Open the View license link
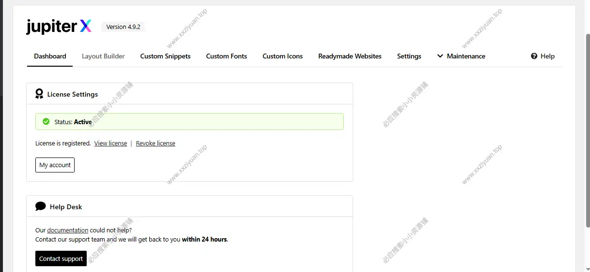Image resolution: width=590 pixels, height=272 pixels. [x=110, y=143]
